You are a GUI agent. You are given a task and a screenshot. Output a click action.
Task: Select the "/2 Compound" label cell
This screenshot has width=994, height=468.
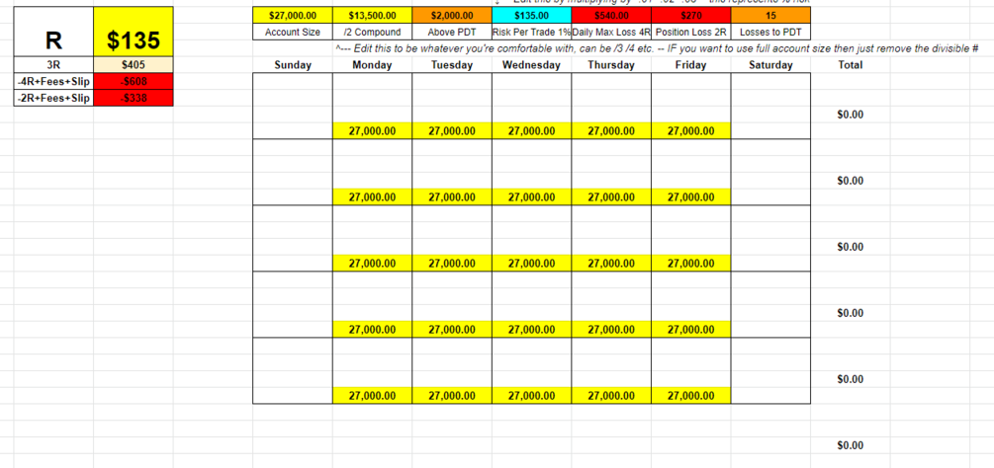(x=372, y=33)
